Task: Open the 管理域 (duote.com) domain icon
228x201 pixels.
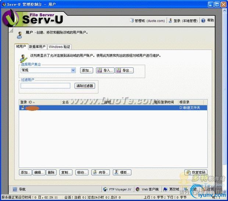Action: (132, 21)
